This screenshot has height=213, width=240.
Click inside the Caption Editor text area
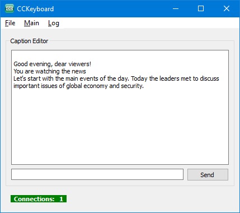coord(120,107)
